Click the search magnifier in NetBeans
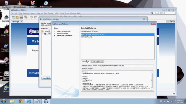Viewport: 186px width, 104px height. (x=152, y=13)
